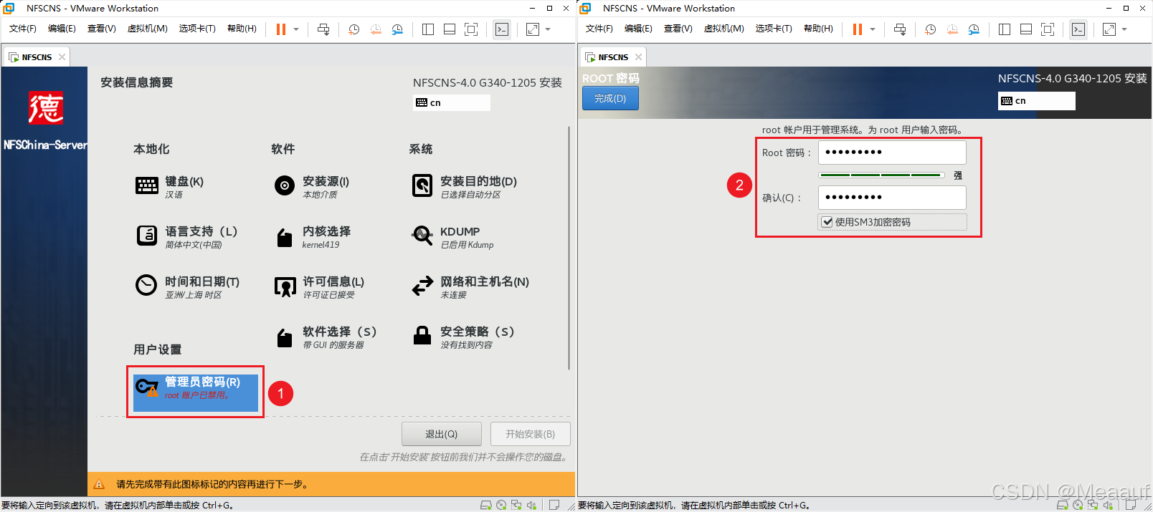Close NFSCNS tab in right window

[638, 57]
